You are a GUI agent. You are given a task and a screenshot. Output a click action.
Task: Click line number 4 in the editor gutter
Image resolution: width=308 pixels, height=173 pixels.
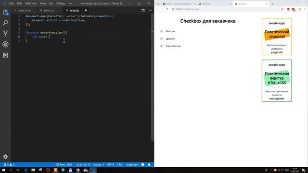tap(19, 28)
